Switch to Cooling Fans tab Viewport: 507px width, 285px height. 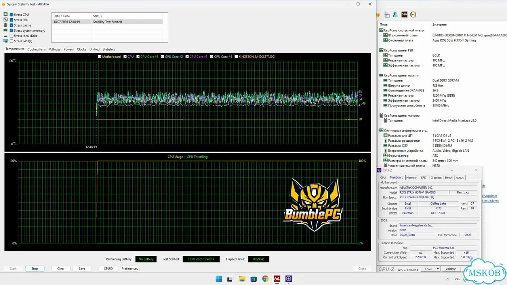(x=36, y=49)
